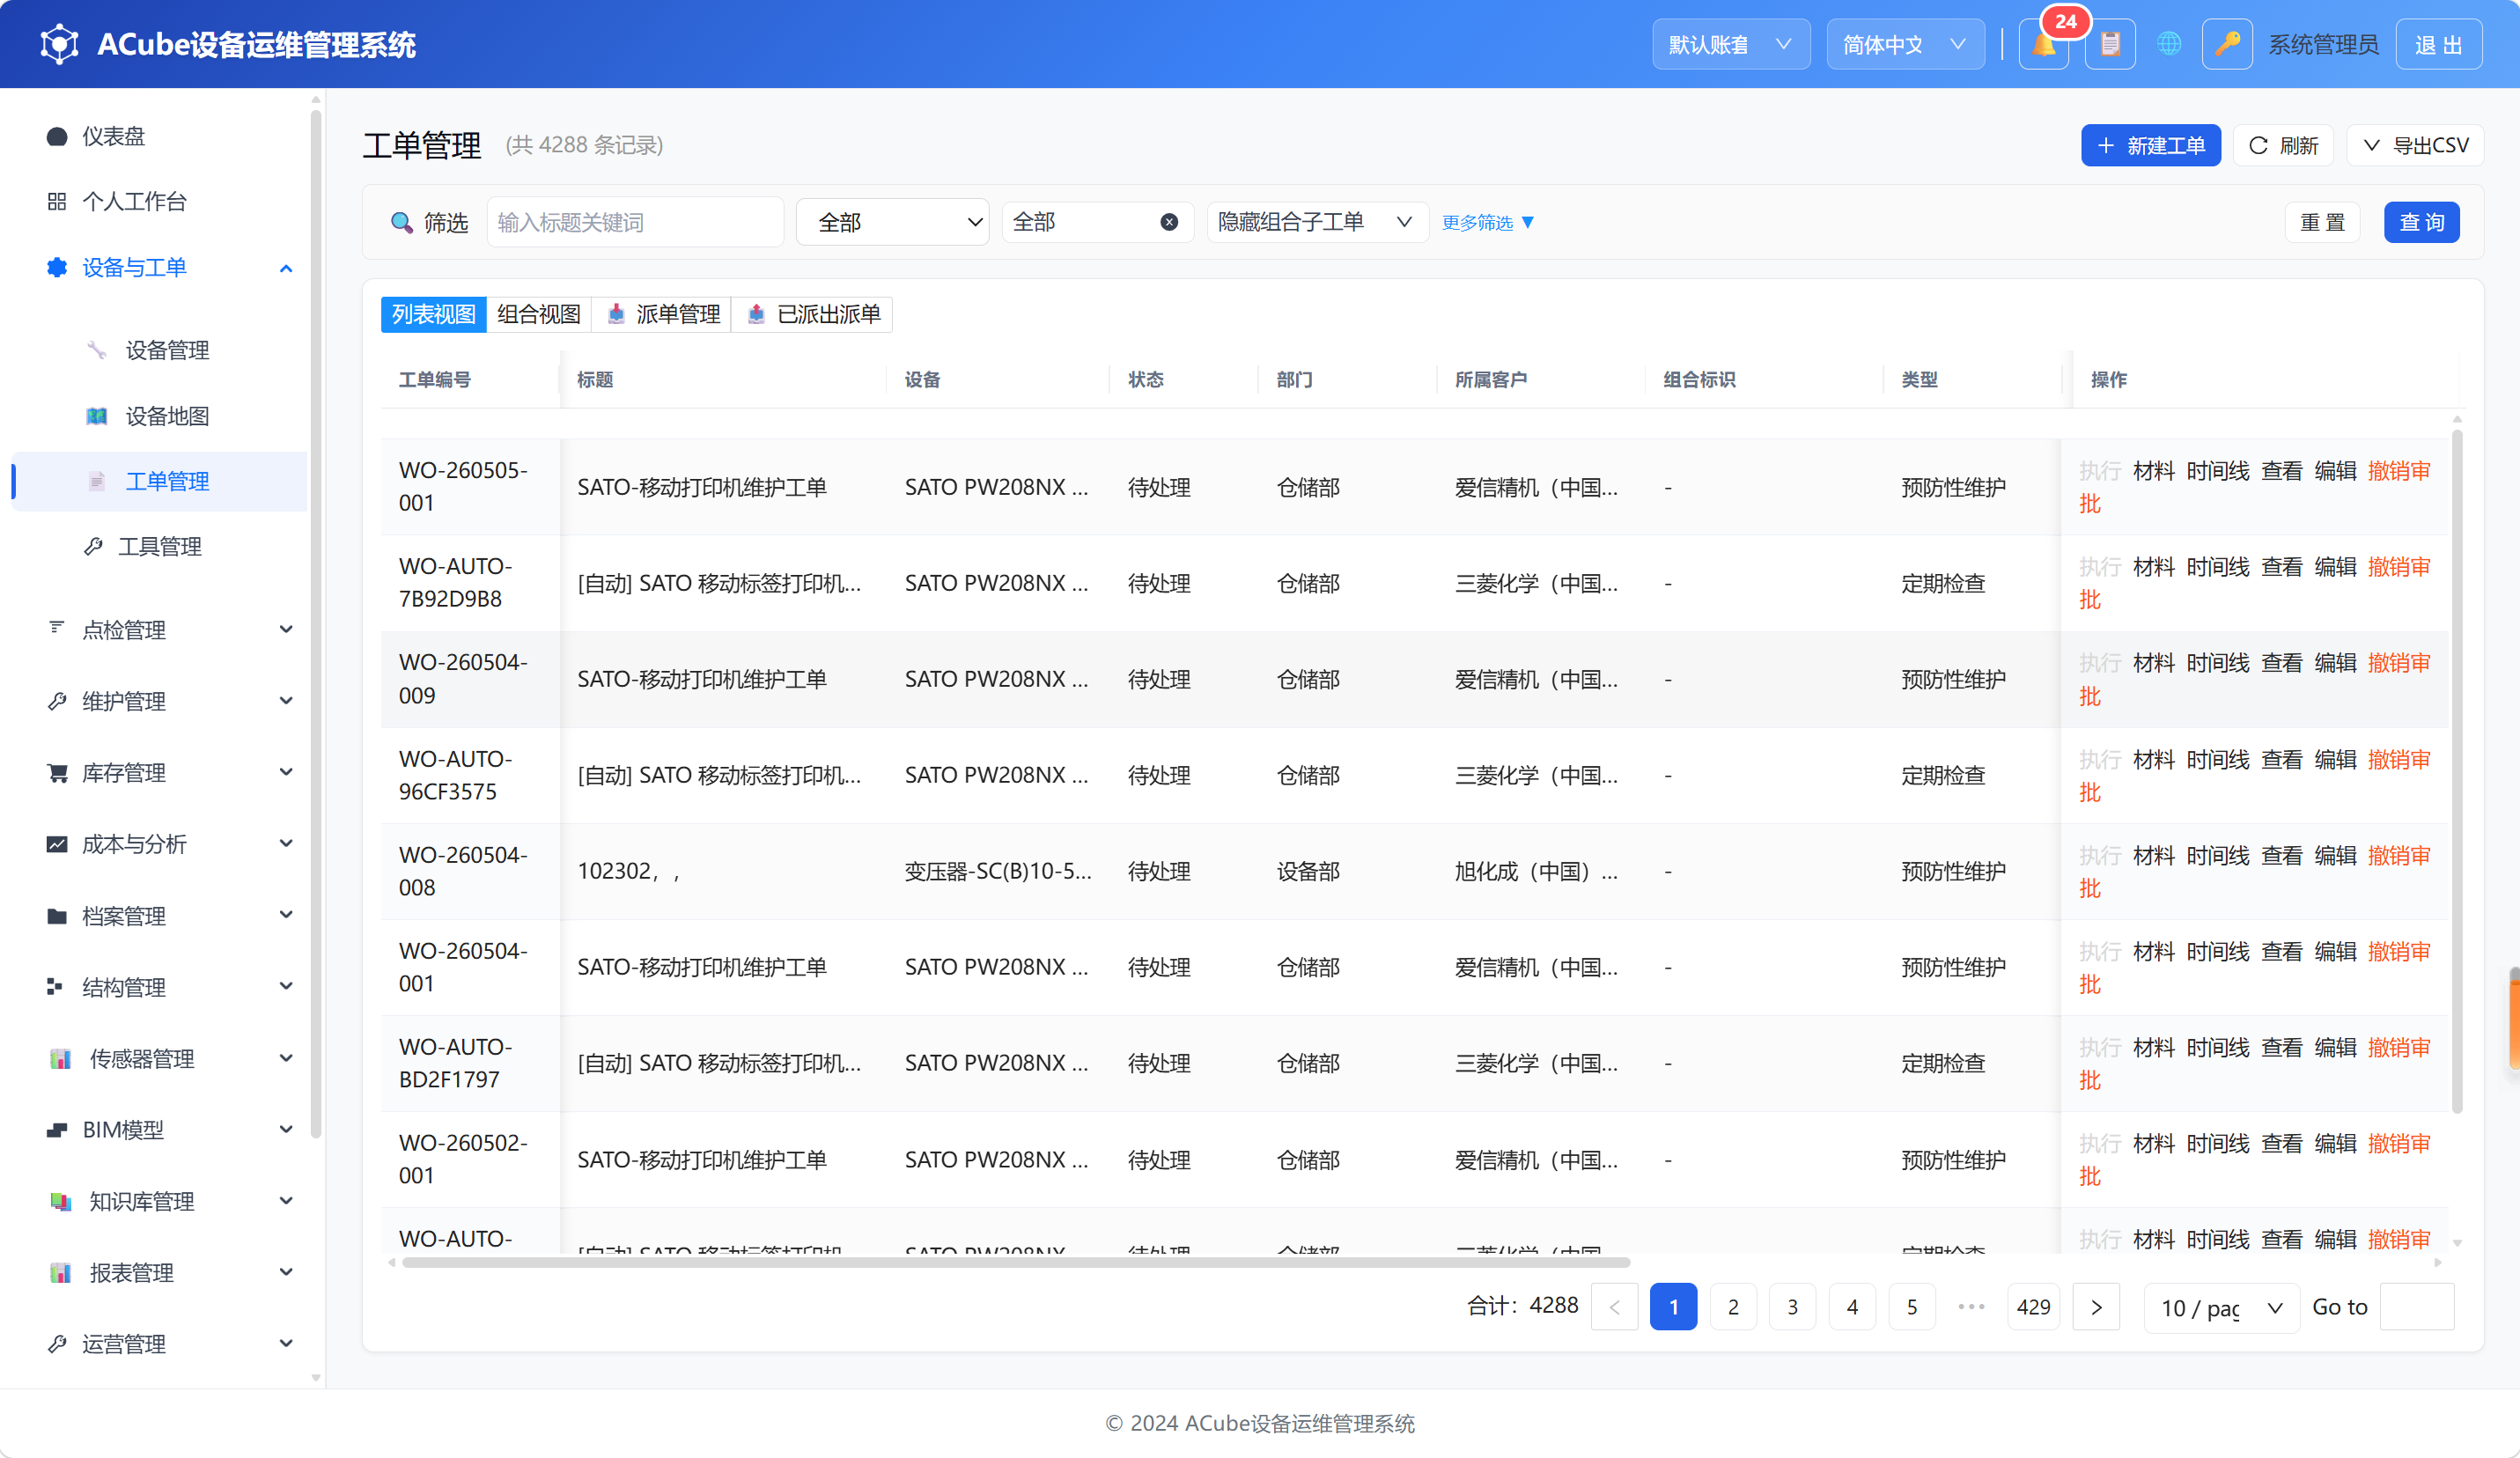Click the Go to page input box
This screenshot has height=1458, width=2520.
coord(2416,1307)
